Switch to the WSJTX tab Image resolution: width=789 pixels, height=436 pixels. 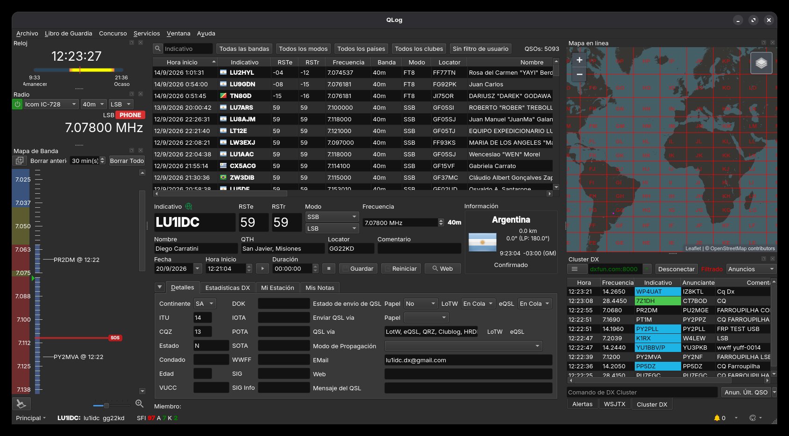pyautogui.click(x=614, y=404)
